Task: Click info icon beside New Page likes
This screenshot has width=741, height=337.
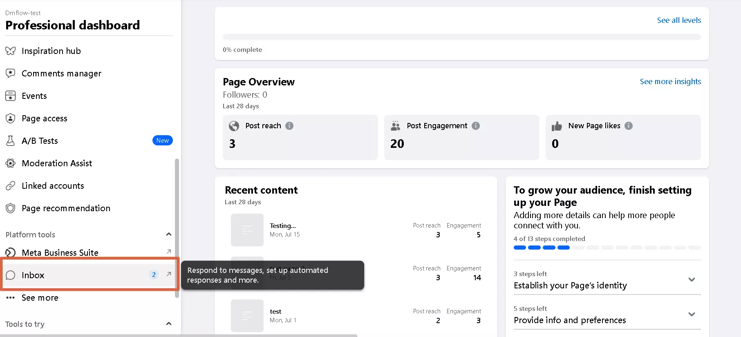Action: [629, 126]
